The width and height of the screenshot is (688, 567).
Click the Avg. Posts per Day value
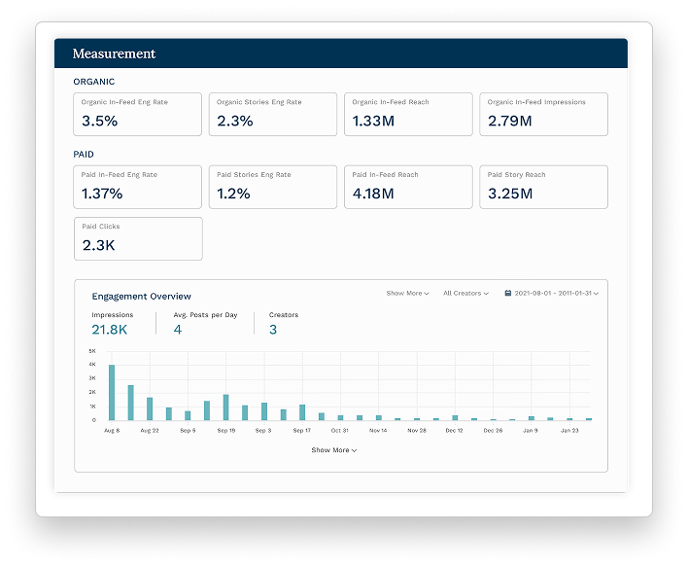[x=178, y=330]
